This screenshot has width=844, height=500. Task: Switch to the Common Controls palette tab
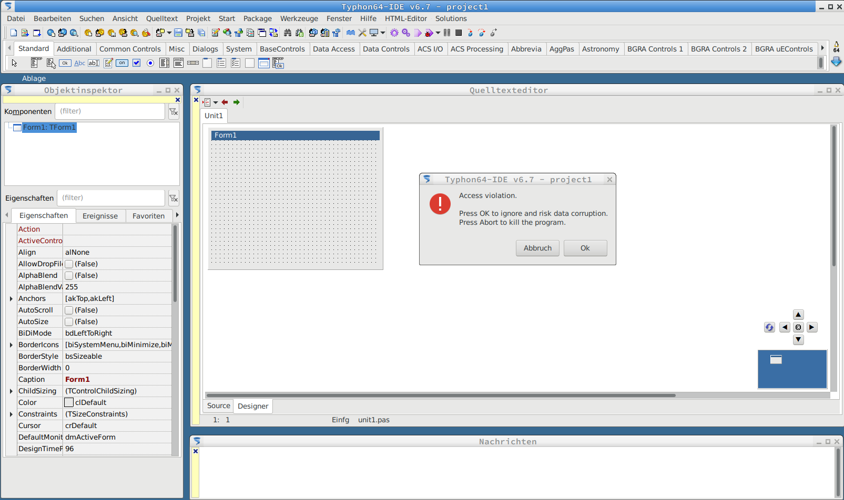pyautogui.click(x=130, y=49)
